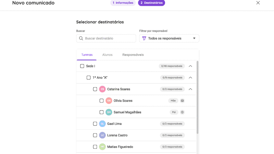Click the 2 Destinatários step pill
Image resolution: width=274 pixels, height=154 pixels.
[x=151, y=3]
